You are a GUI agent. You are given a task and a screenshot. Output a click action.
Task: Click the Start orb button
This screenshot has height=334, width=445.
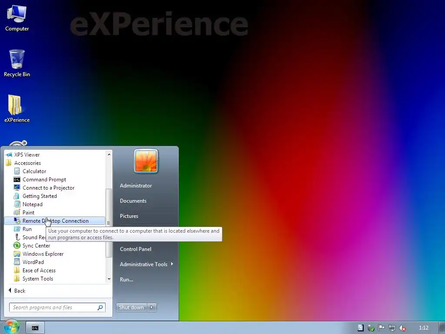[12, 327]
